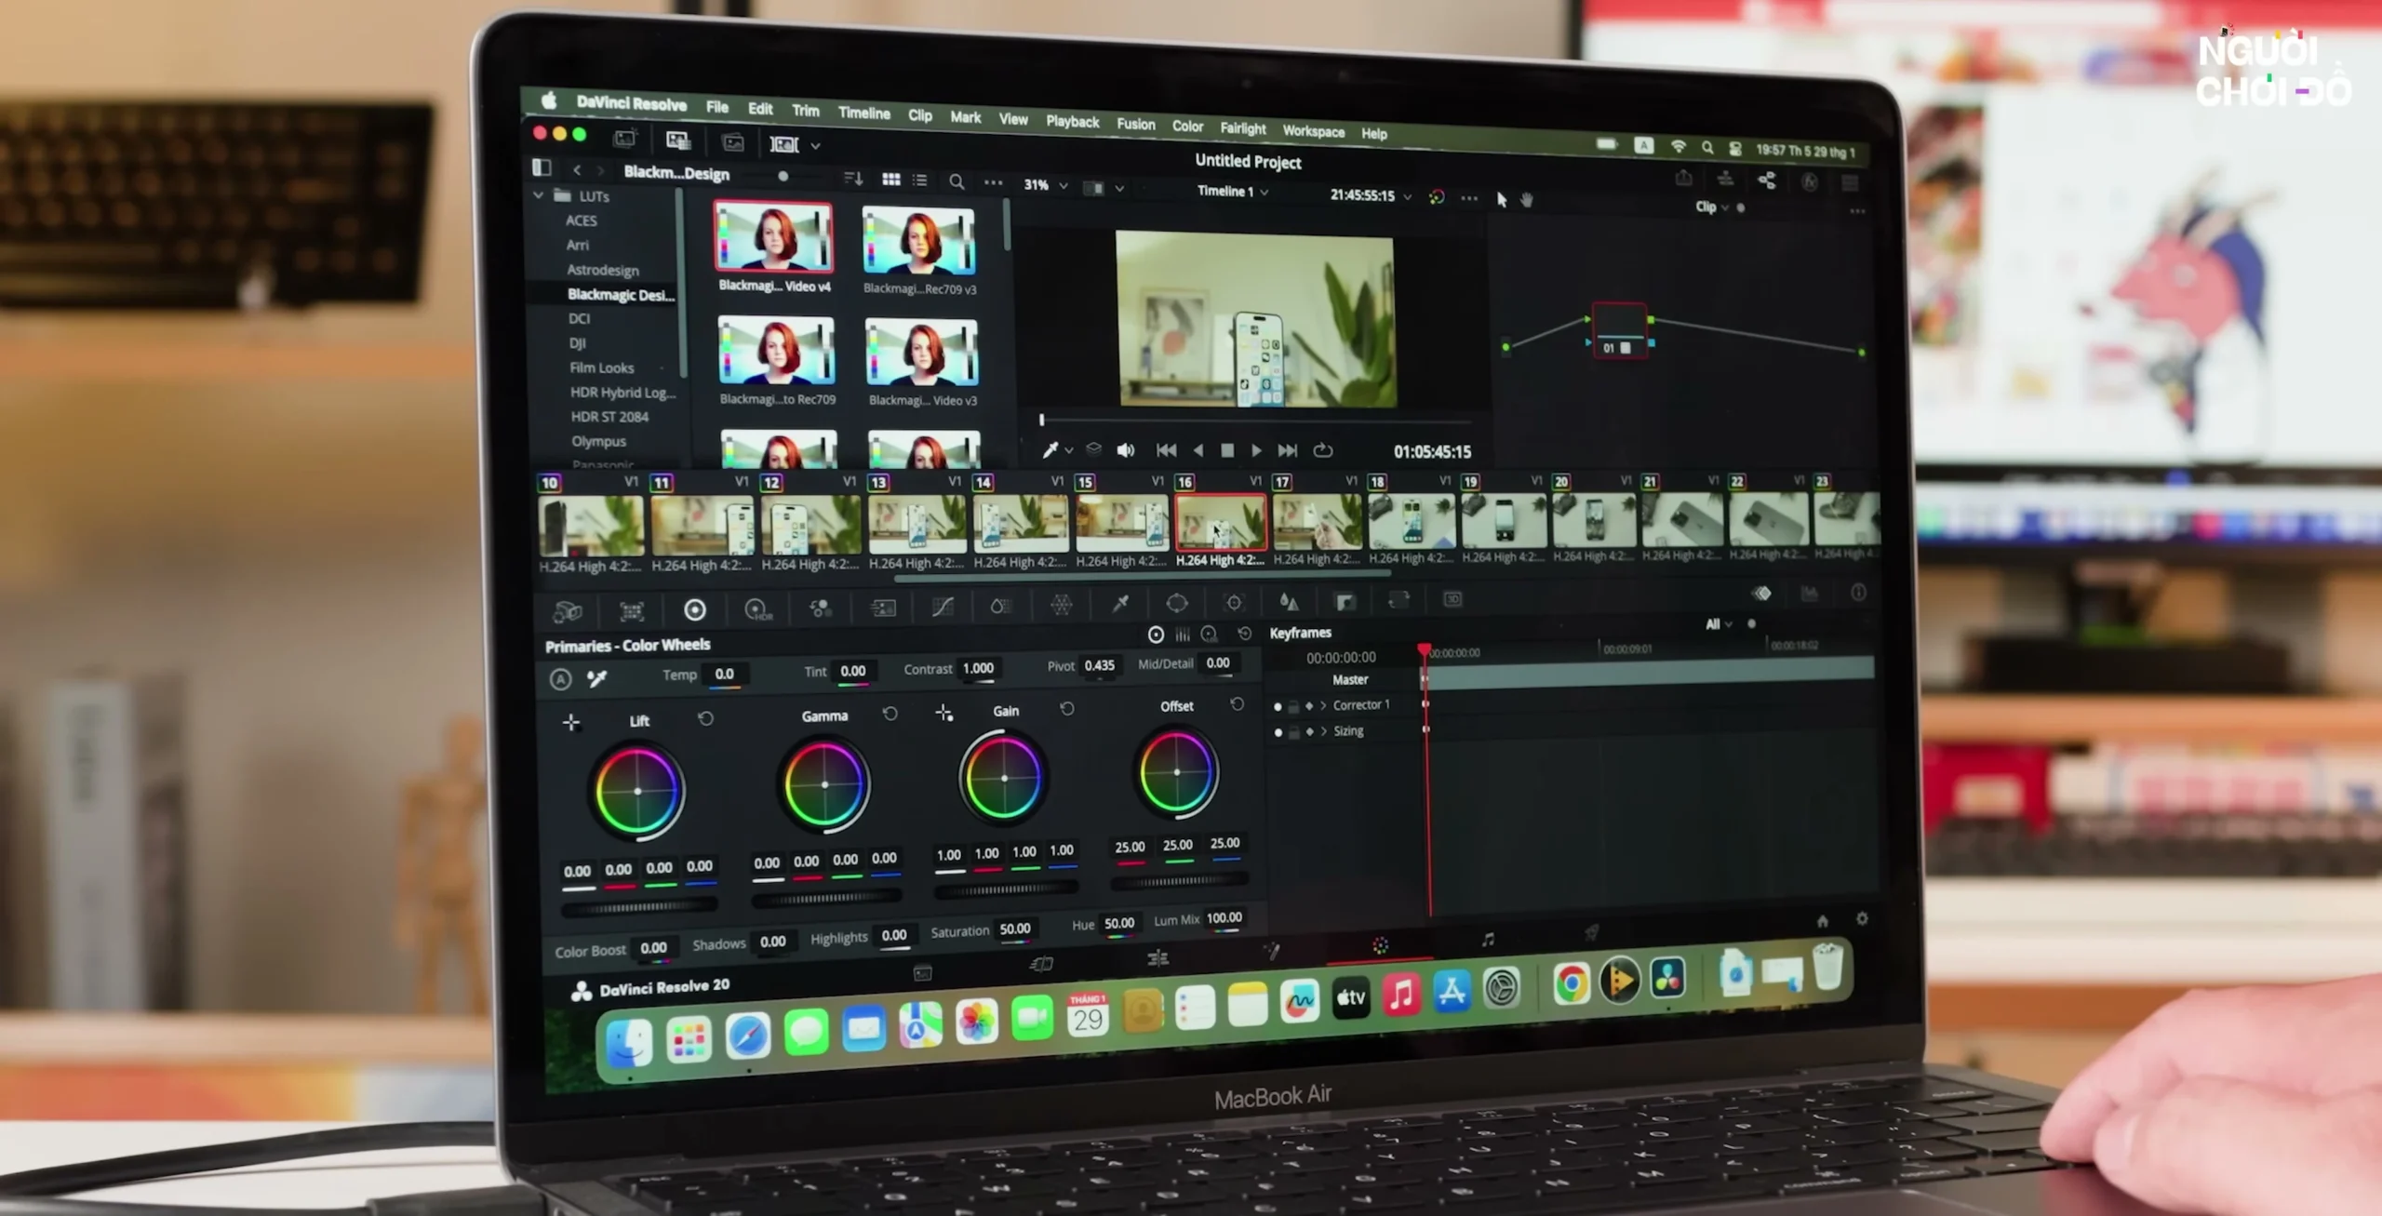2382x1216 pixels.
Task: Open the Color menu
Action: pyautogui.click(x=1186, y=127)
